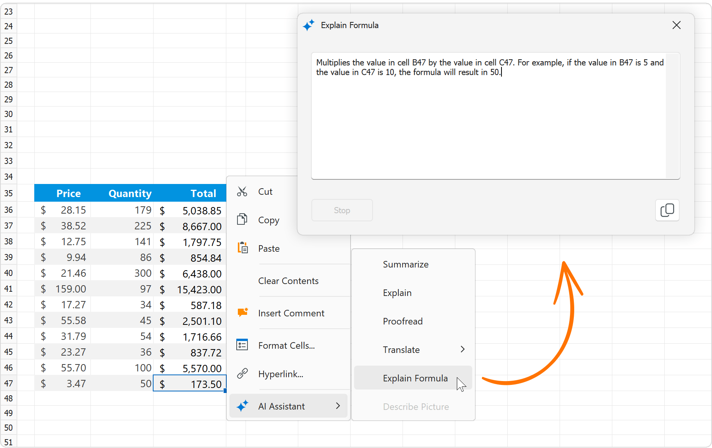Click Explain Formula in the submenu
Screen dimensions: 712x448
tap(415, 378)
